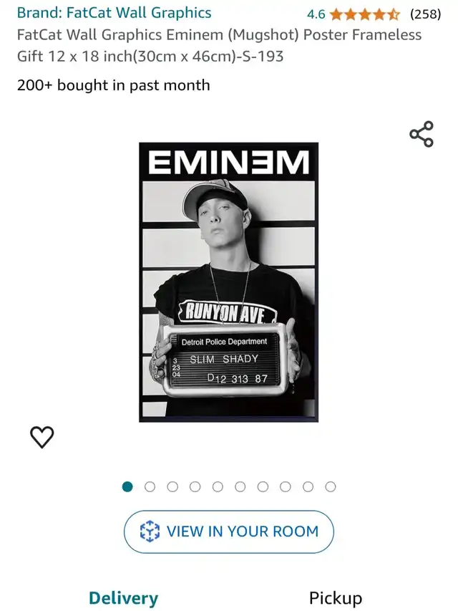Select the fifth image carousel dot
The height and width of the screenshot is (611, 458).
click(x=218, y=486)
